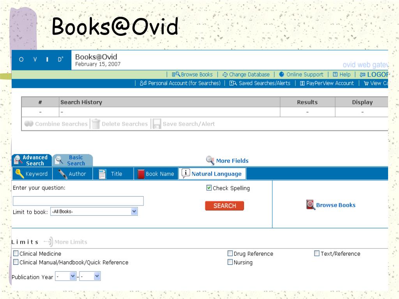Click the PayPerView Account dollar icon
Image resolution: width=399 pixels, height=299 pixels.
302,83
